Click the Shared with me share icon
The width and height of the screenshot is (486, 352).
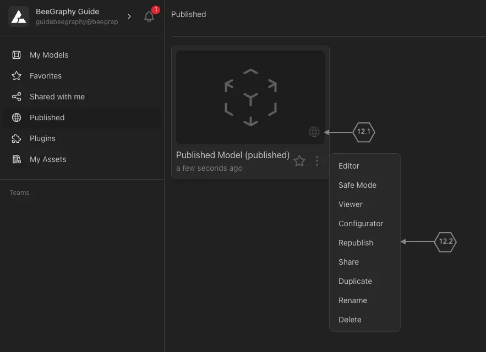17,97
